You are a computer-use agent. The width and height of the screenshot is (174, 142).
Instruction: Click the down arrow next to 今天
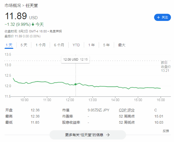click(33, 24)
